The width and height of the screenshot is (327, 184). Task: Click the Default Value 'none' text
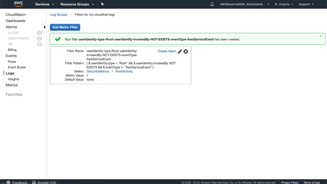[90, 79]
